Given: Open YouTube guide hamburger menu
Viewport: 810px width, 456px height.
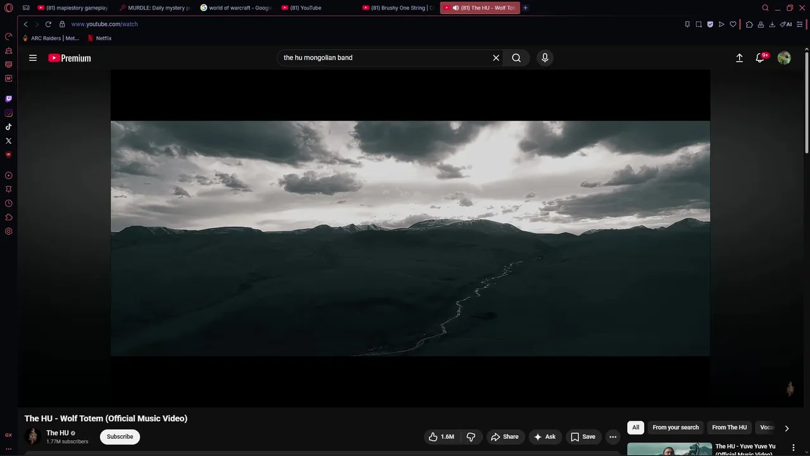Looking at the screenshot, I should [x=33, y=58].
